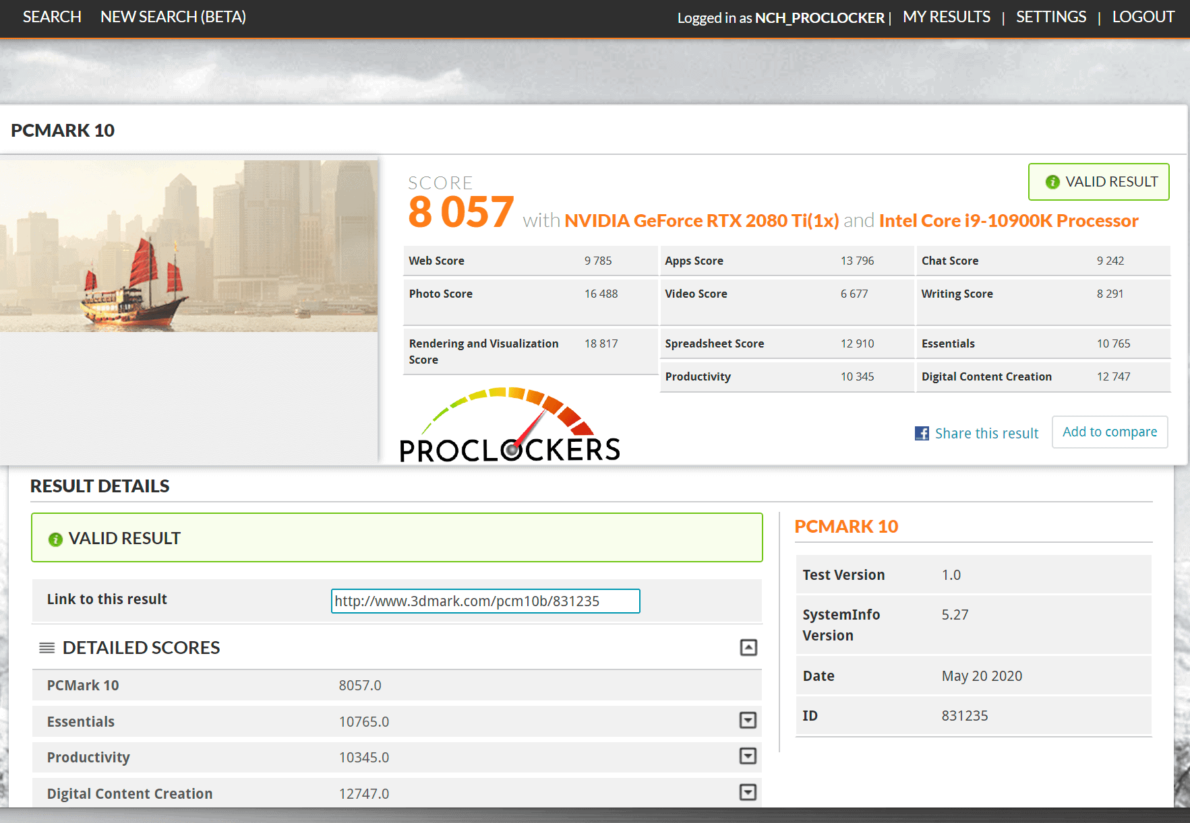Click the 8 057 overall score
Viewport: 1190px width, 823px height.
click(x=460, y=212)
